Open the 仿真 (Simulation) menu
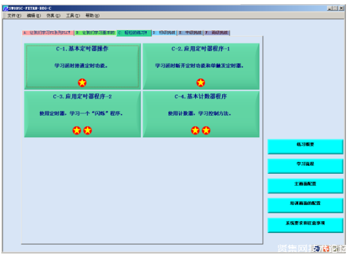Screen dimensions: 349x257 [x=53, y=16]
